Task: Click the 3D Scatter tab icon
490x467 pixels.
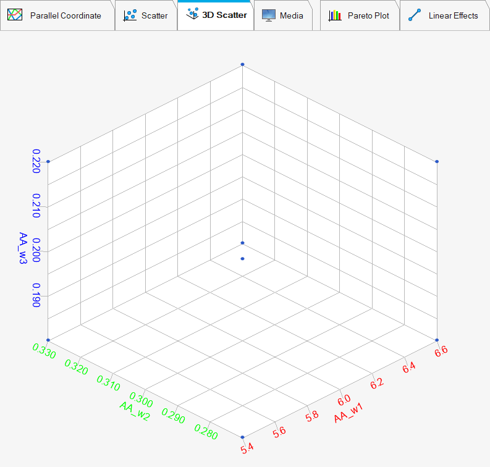Action: pos(192,14)
